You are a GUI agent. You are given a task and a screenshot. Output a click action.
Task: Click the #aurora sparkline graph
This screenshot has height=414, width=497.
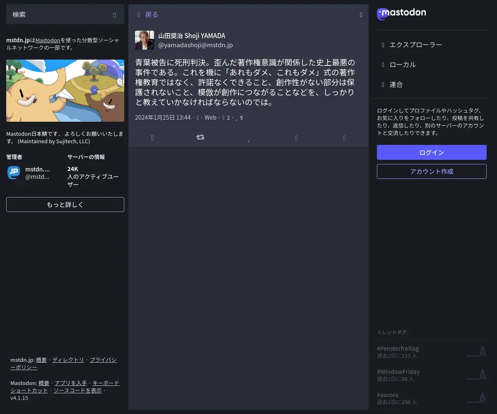click(476, 397)
